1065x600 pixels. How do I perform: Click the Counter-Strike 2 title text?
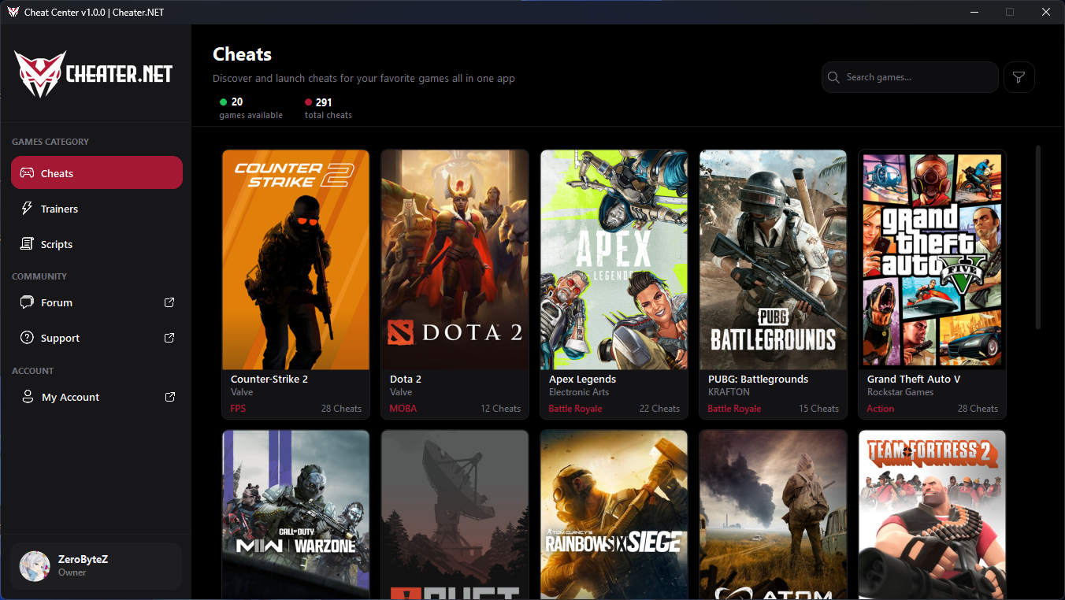[269, 379]
